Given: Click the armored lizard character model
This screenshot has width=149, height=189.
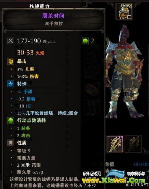Looking at the screenshot, I should (125, 72).
